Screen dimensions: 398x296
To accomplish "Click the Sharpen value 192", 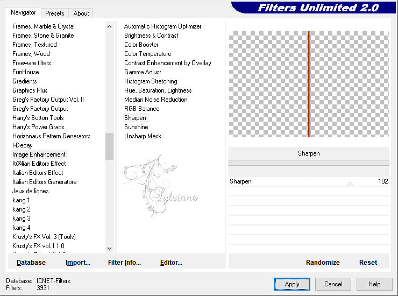I will point(383,181).
